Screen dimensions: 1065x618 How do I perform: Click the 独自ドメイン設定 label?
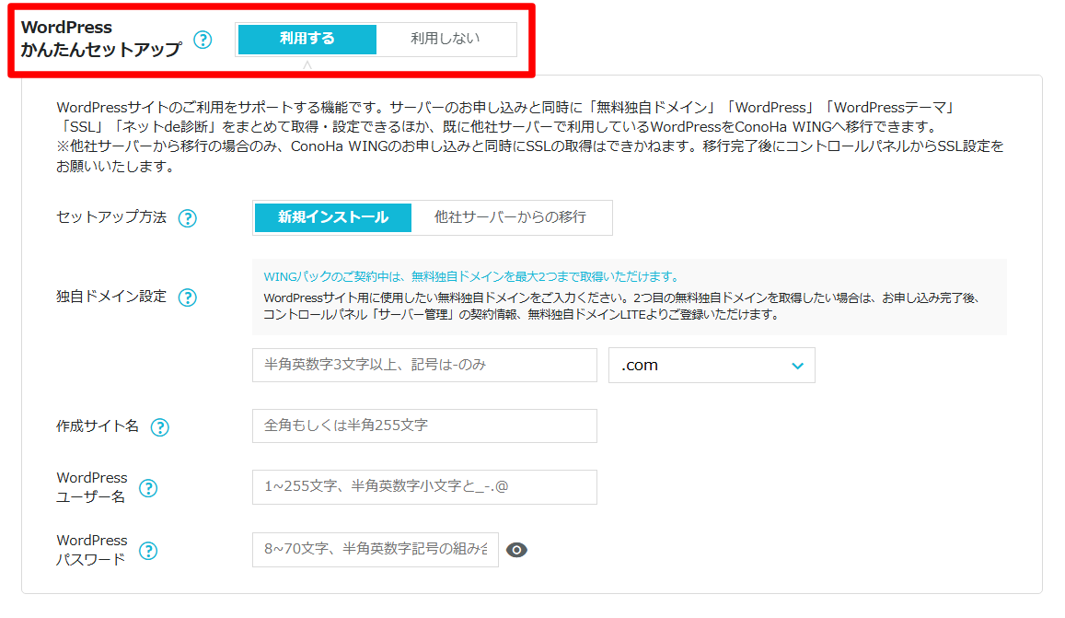111,297
